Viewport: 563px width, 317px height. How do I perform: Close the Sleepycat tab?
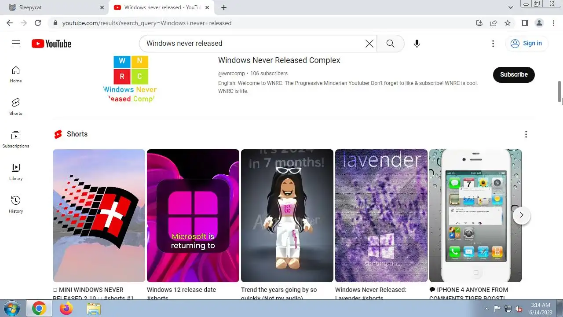tap(102, 7)
